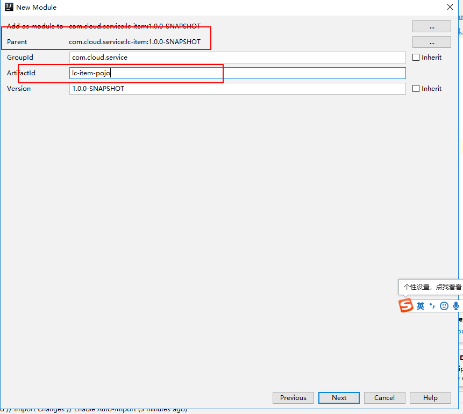The image size is (463, 414).
Task: Click the Sogou input method S logo
Action: (407, 305)
